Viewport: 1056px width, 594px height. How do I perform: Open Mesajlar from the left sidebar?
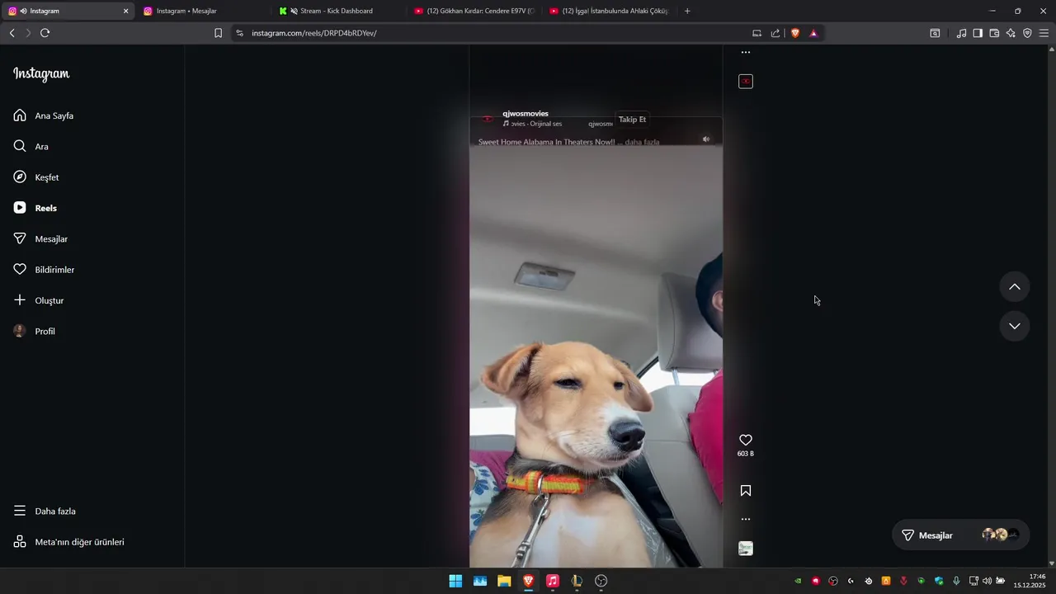41,238
